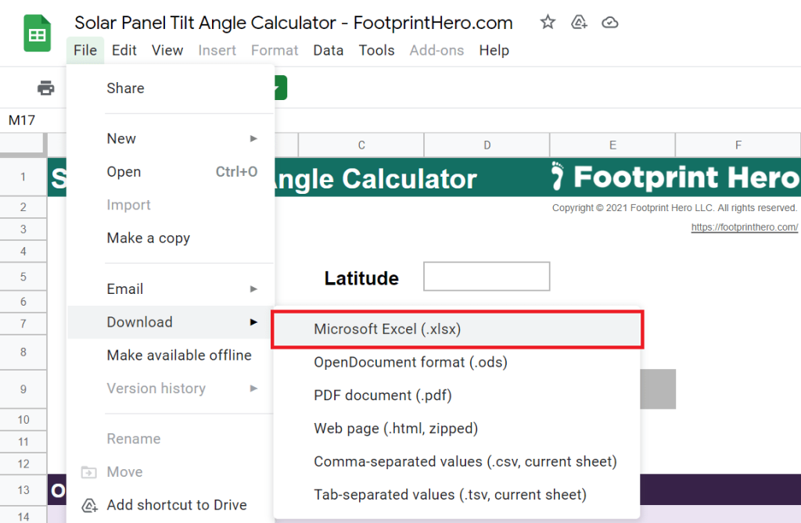Download as Tab-separated values (.tsv)
The image size is (801, 523).
[456, 494]
